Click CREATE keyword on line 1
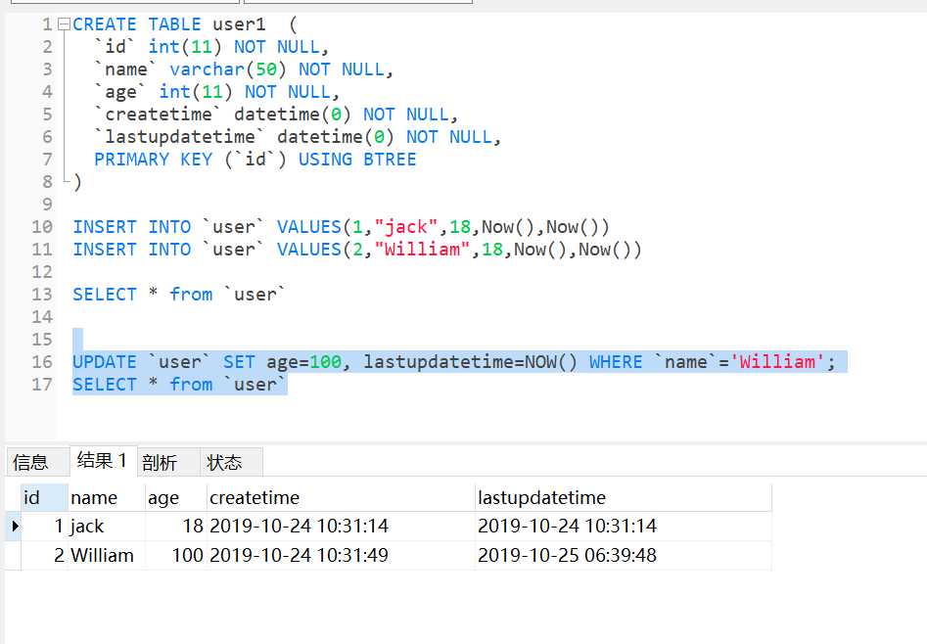The width and height of the screenshot is (927, 644). [105, 24]
